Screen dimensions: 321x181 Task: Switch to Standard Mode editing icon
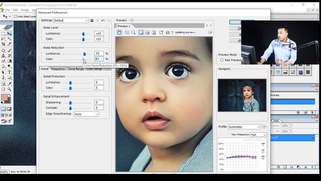pos(4,109)
